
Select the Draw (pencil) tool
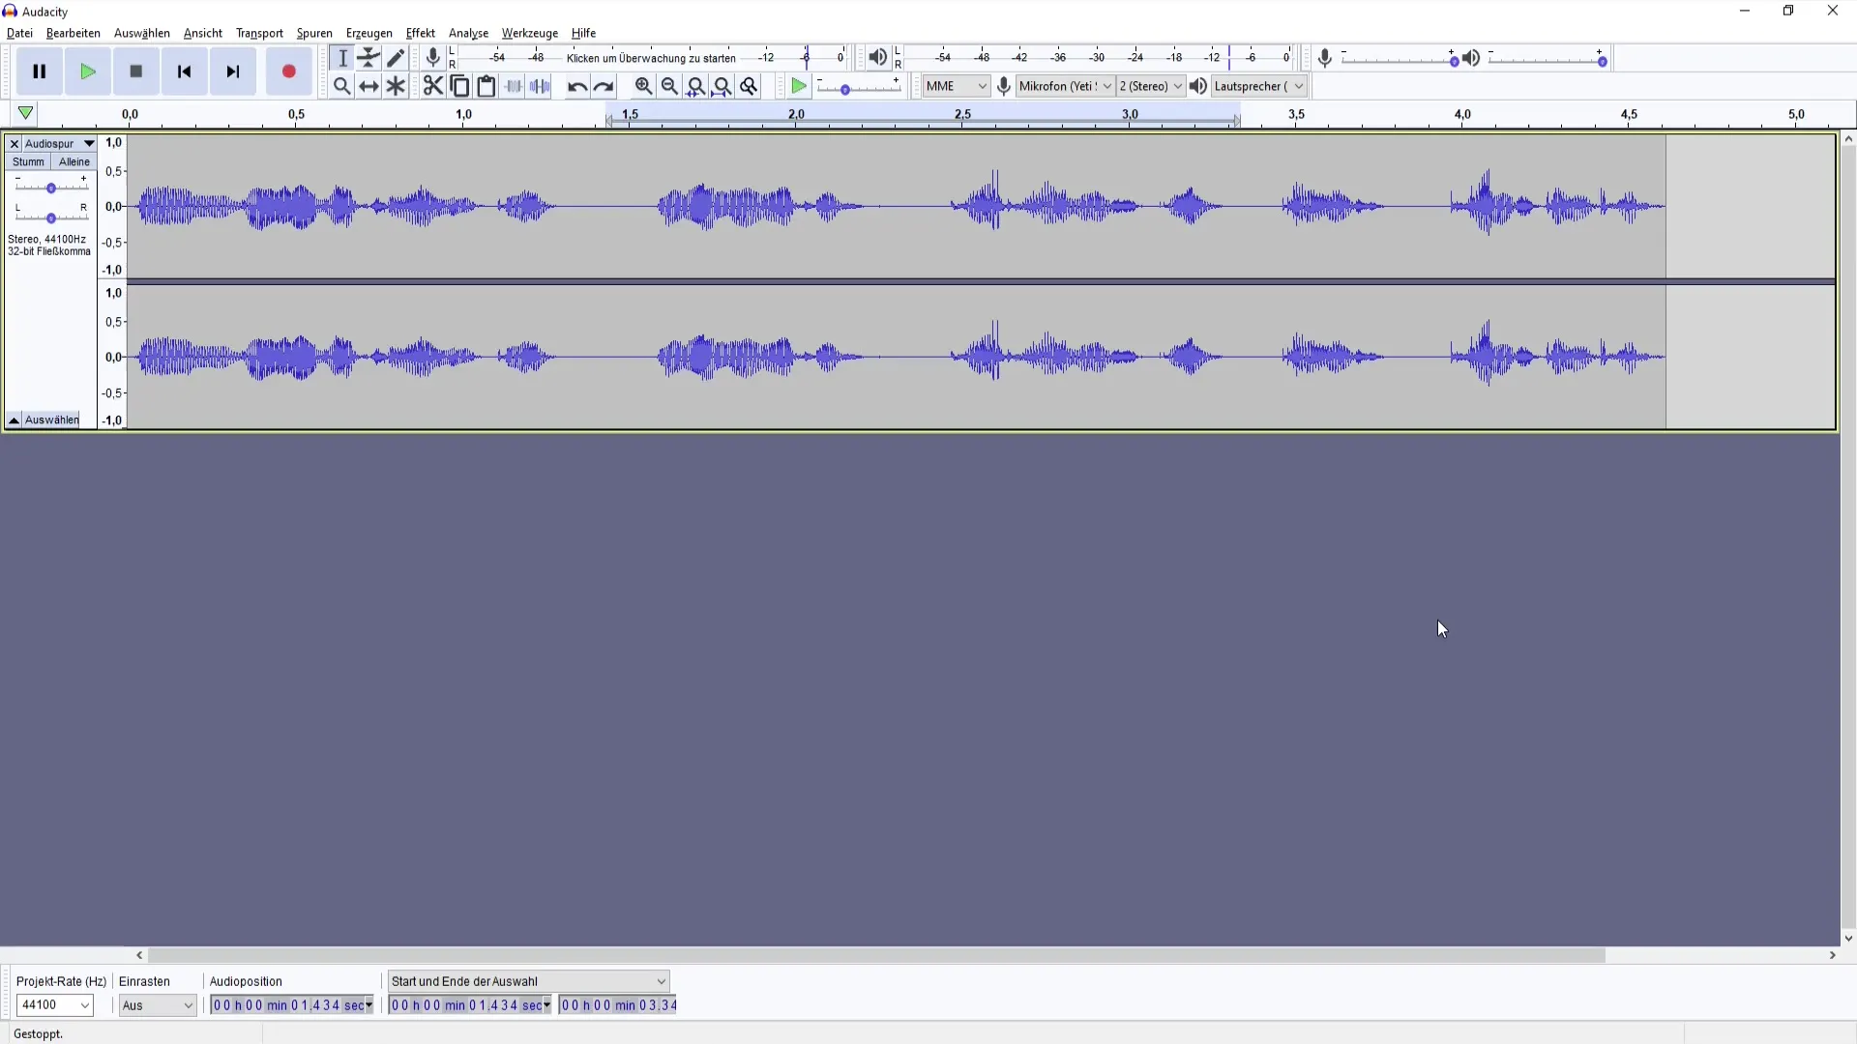point(396,58)
